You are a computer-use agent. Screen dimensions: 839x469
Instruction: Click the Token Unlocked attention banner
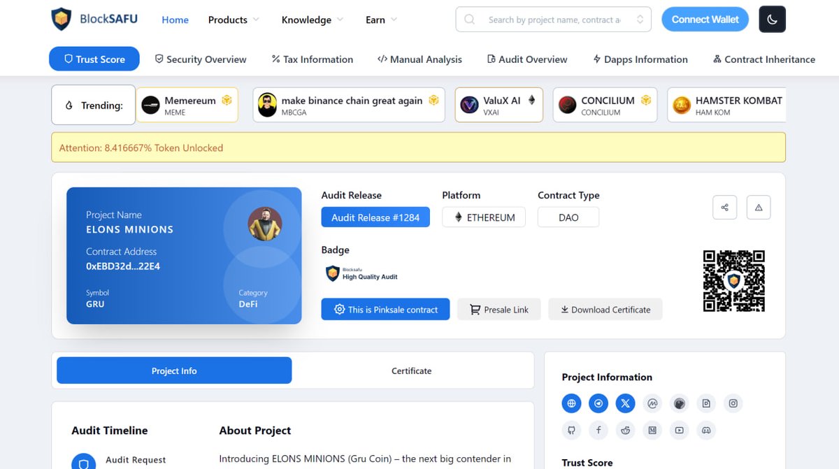click(x=418, y=147)
